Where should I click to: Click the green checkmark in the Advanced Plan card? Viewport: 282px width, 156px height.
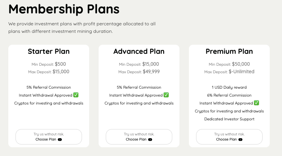click(x=166, y=95)
